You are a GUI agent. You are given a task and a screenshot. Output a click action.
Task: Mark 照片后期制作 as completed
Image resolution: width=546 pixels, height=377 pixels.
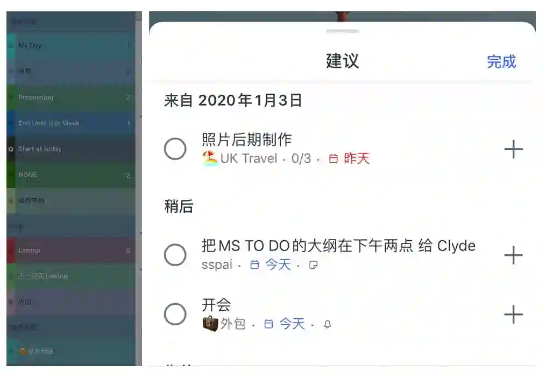pos(175,149)
